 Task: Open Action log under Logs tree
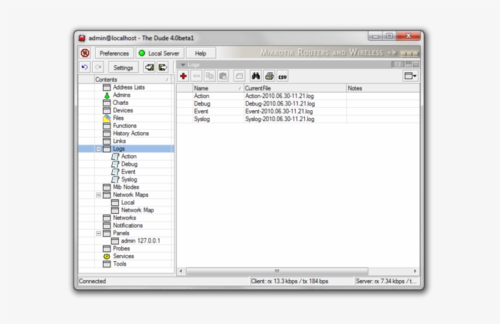coord(129,157)
